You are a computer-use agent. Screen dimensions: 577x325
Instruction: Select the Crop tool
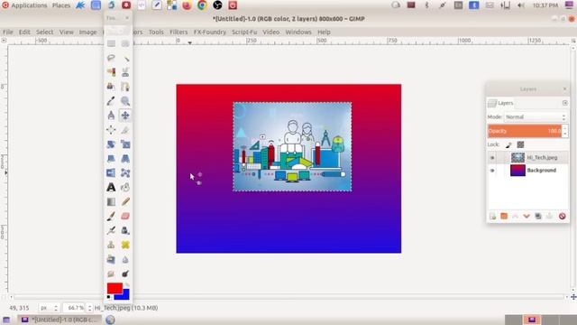pos(125,130)
